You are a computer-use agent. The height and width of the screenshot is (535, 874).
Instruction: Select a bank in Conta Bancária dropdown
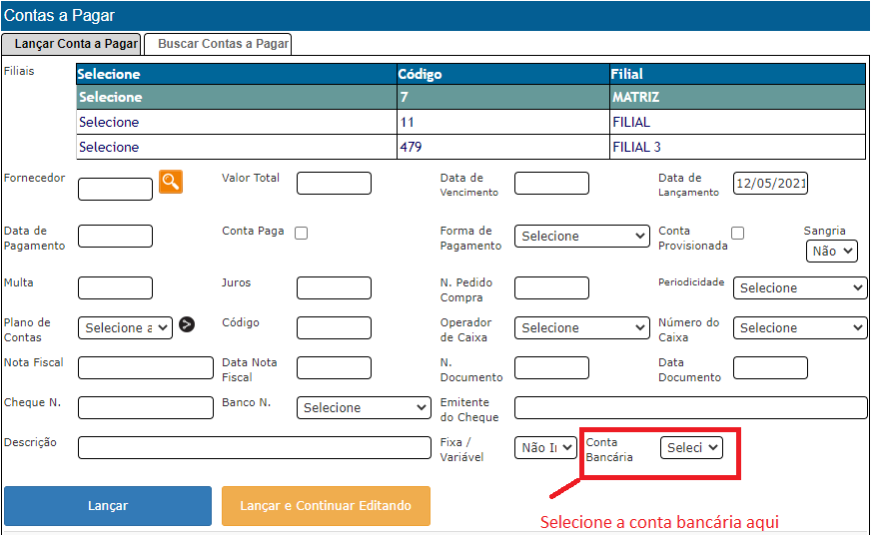tap(691, 448)
